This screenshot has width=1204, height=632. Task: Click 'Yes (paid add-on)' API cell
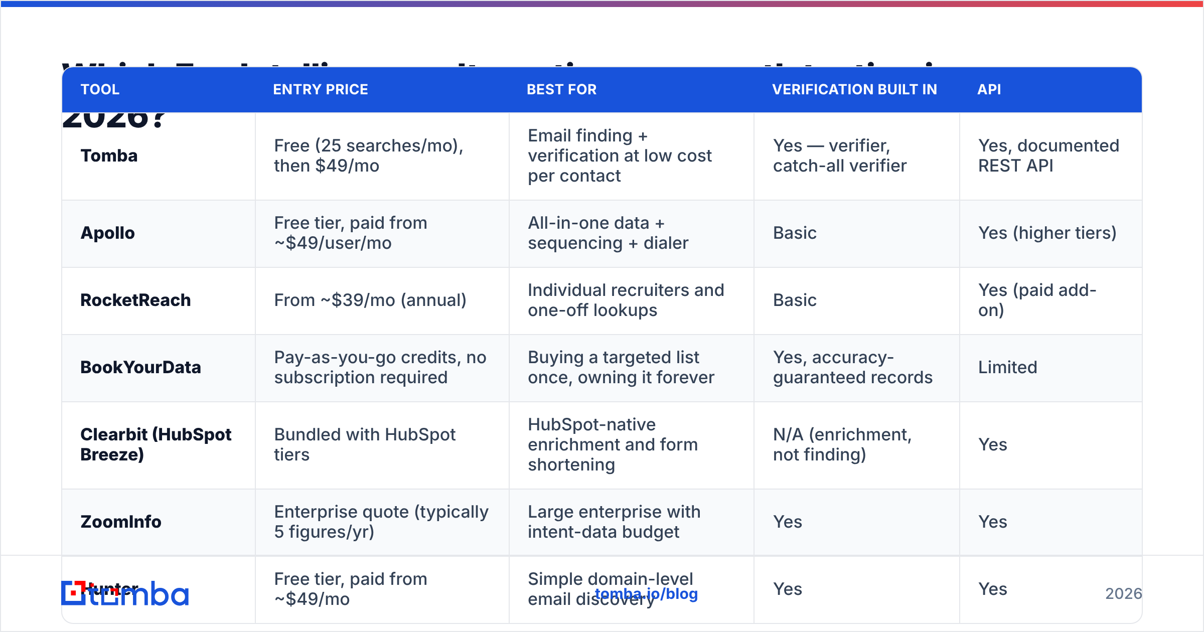coord(1051,301)
